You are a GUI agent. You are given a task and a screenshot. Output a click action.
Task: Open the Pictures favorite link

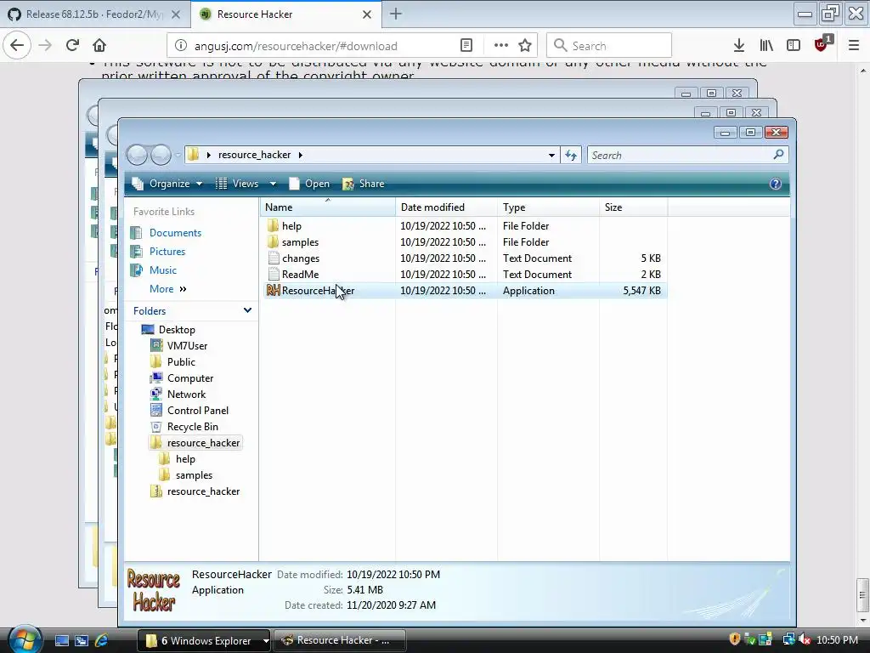[x=167, y=252]
